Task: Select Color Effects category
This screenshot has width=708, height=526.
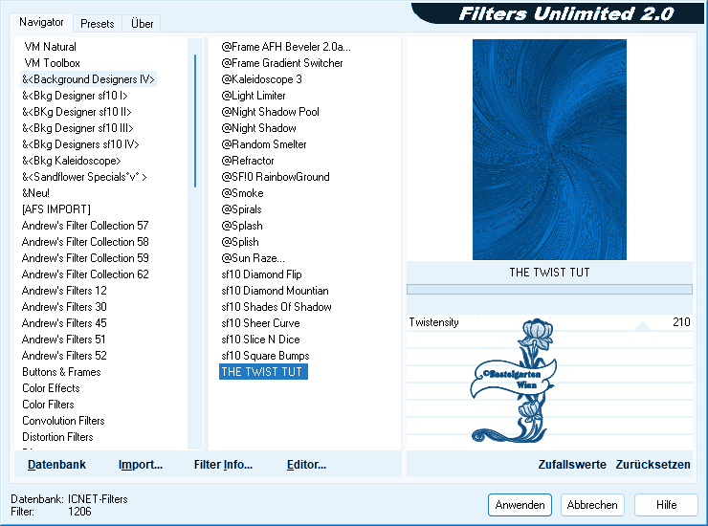Action: 51,388
